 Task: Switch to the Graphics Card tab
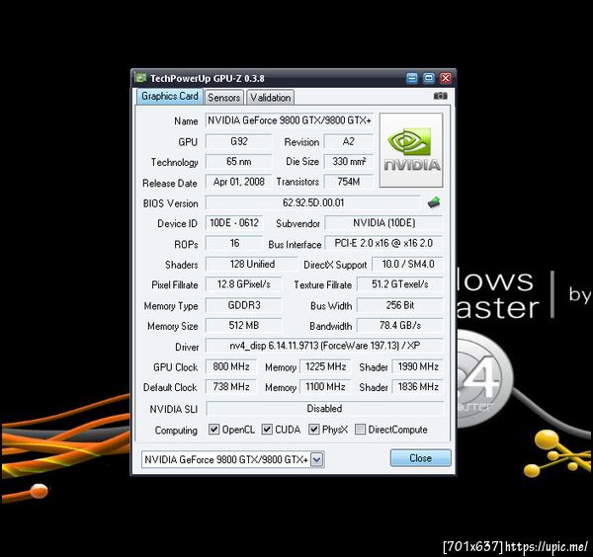(x=170, y=97)
